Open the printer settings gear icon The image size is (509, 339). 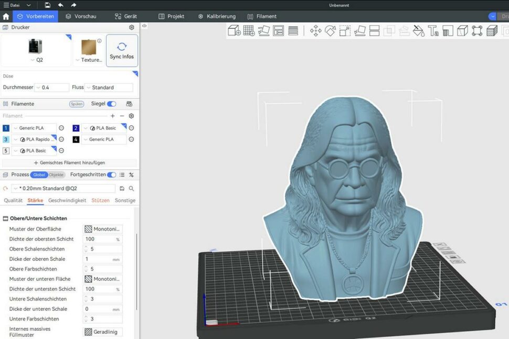coord(132,28)
